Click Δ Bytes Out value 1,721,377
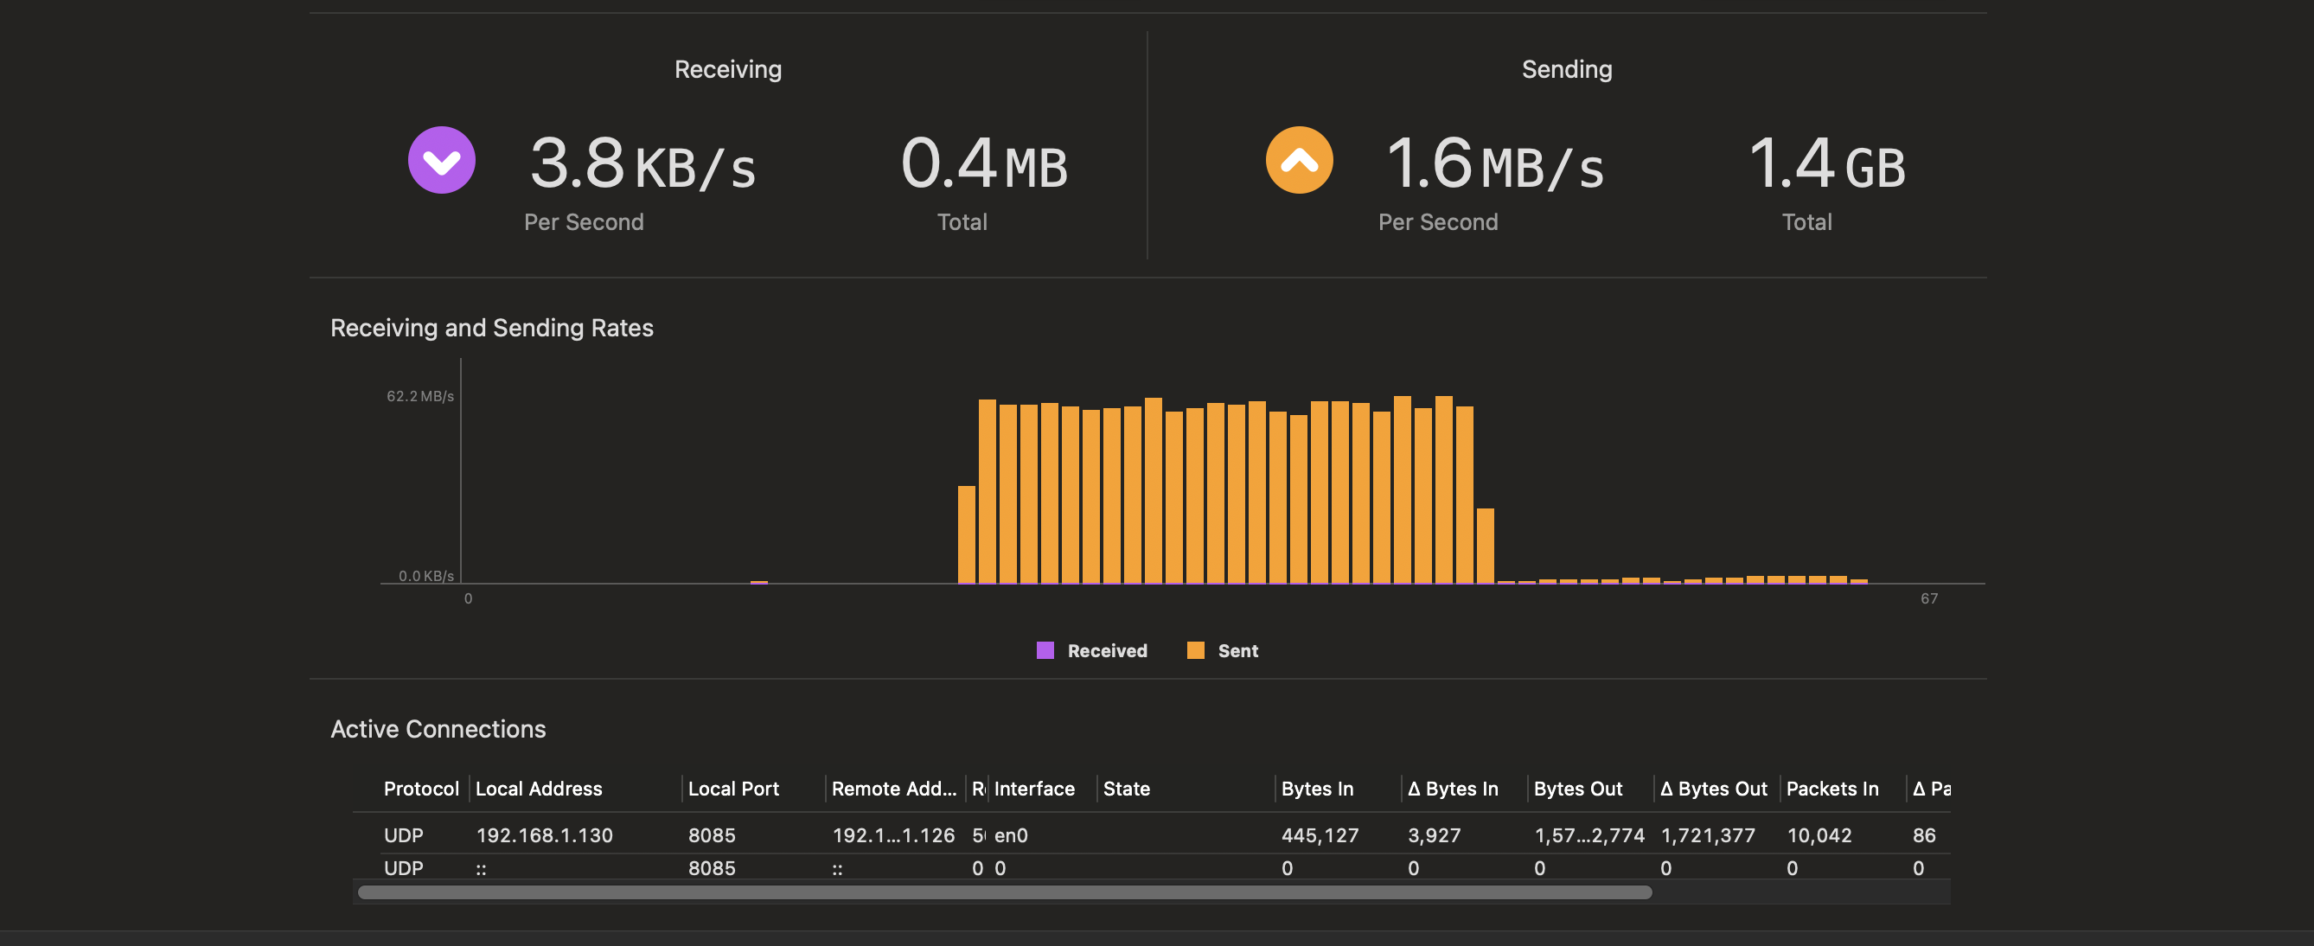Screen dimensions: 2314x946 (x=1708, y=835)
